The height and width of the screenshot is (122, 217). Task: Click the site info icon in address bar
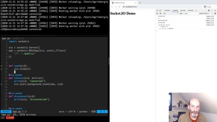tap(124, 7)
